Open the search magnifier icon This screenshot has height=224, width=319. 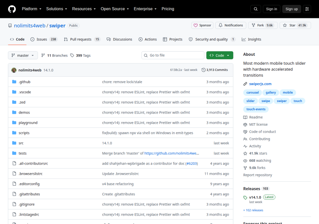[255, 9]
